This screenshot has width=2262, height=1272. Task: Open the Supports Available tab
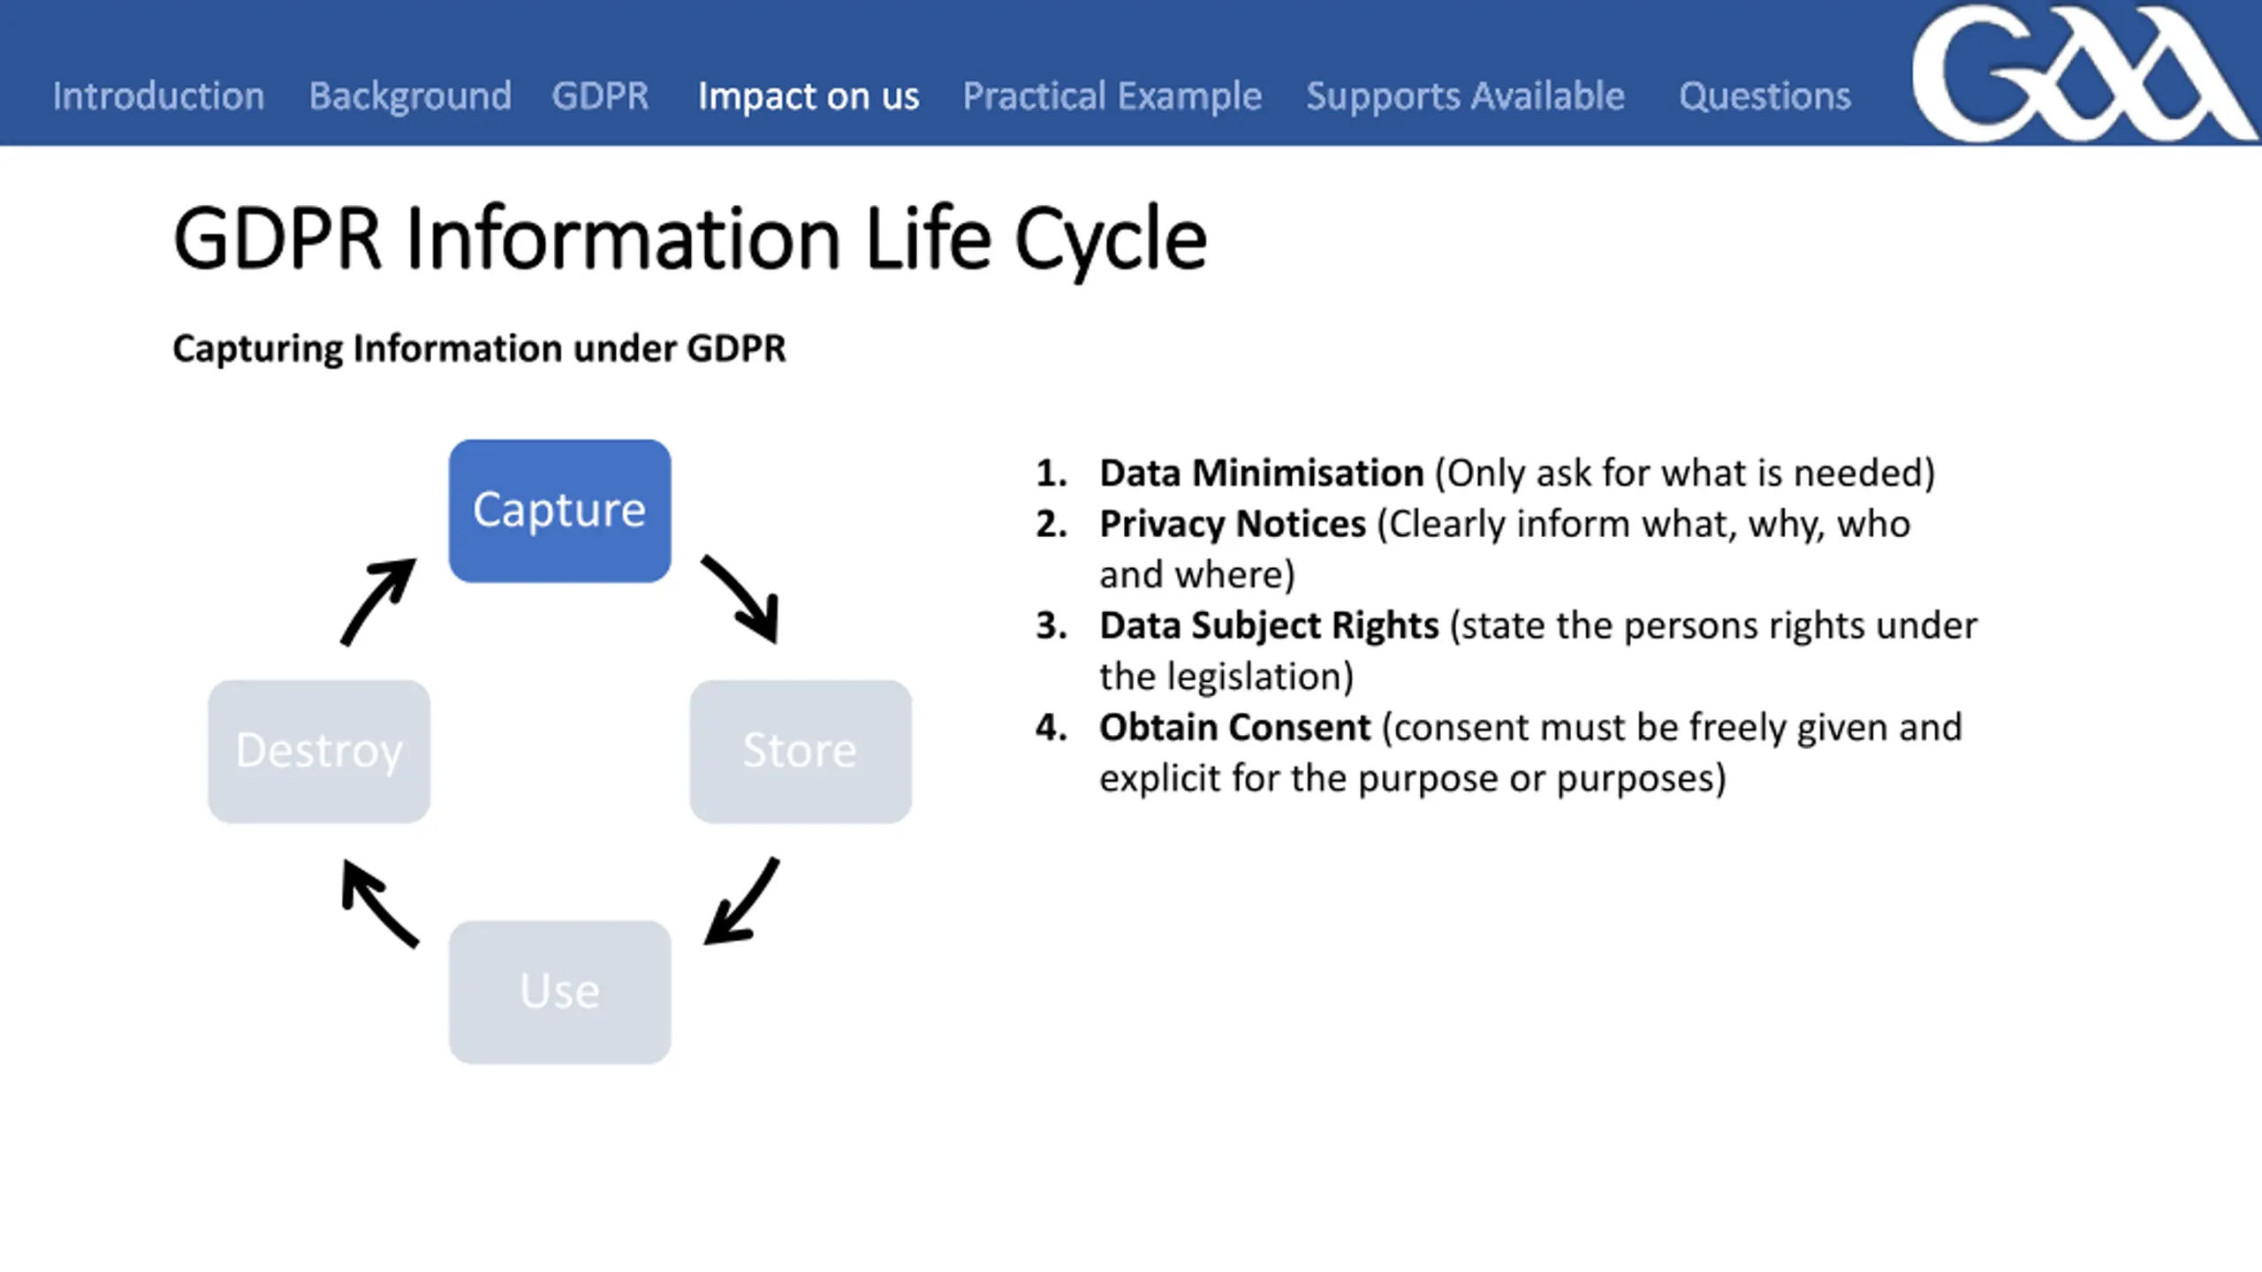tap(1465, 95)
